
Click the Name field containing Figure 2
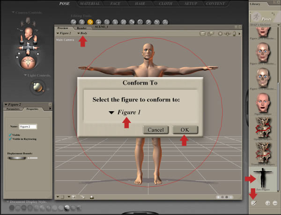[28, 127]
